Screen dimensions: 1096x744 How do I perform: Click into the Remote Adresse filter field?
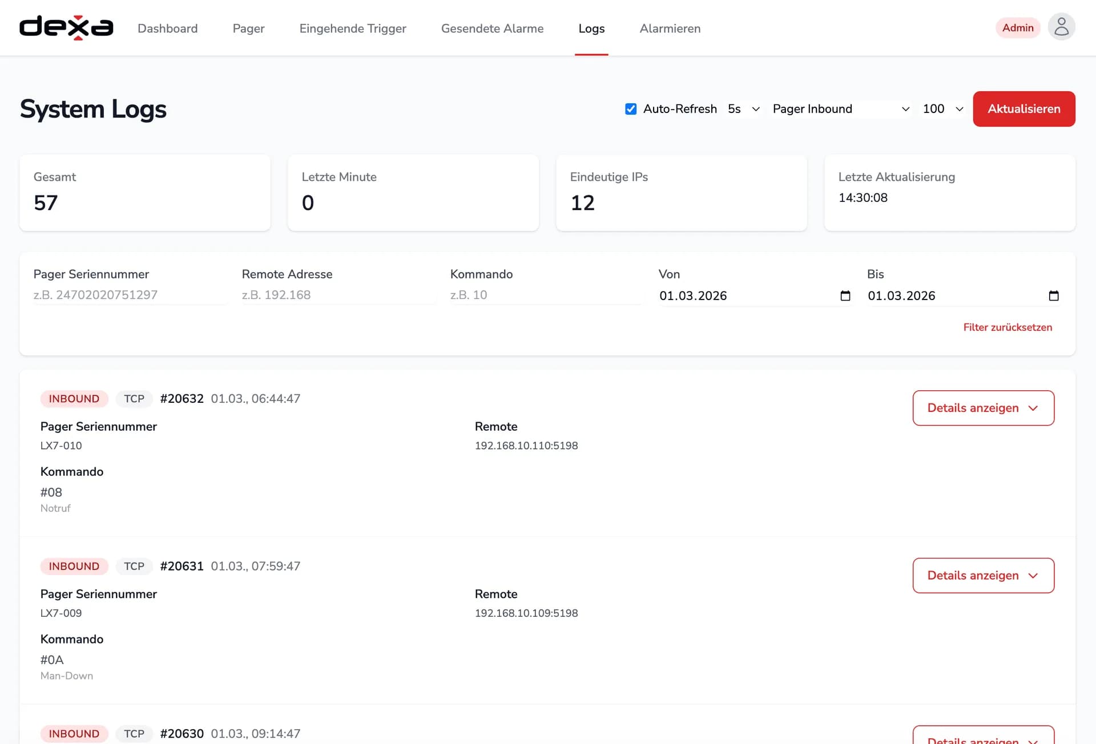[338, 295]
